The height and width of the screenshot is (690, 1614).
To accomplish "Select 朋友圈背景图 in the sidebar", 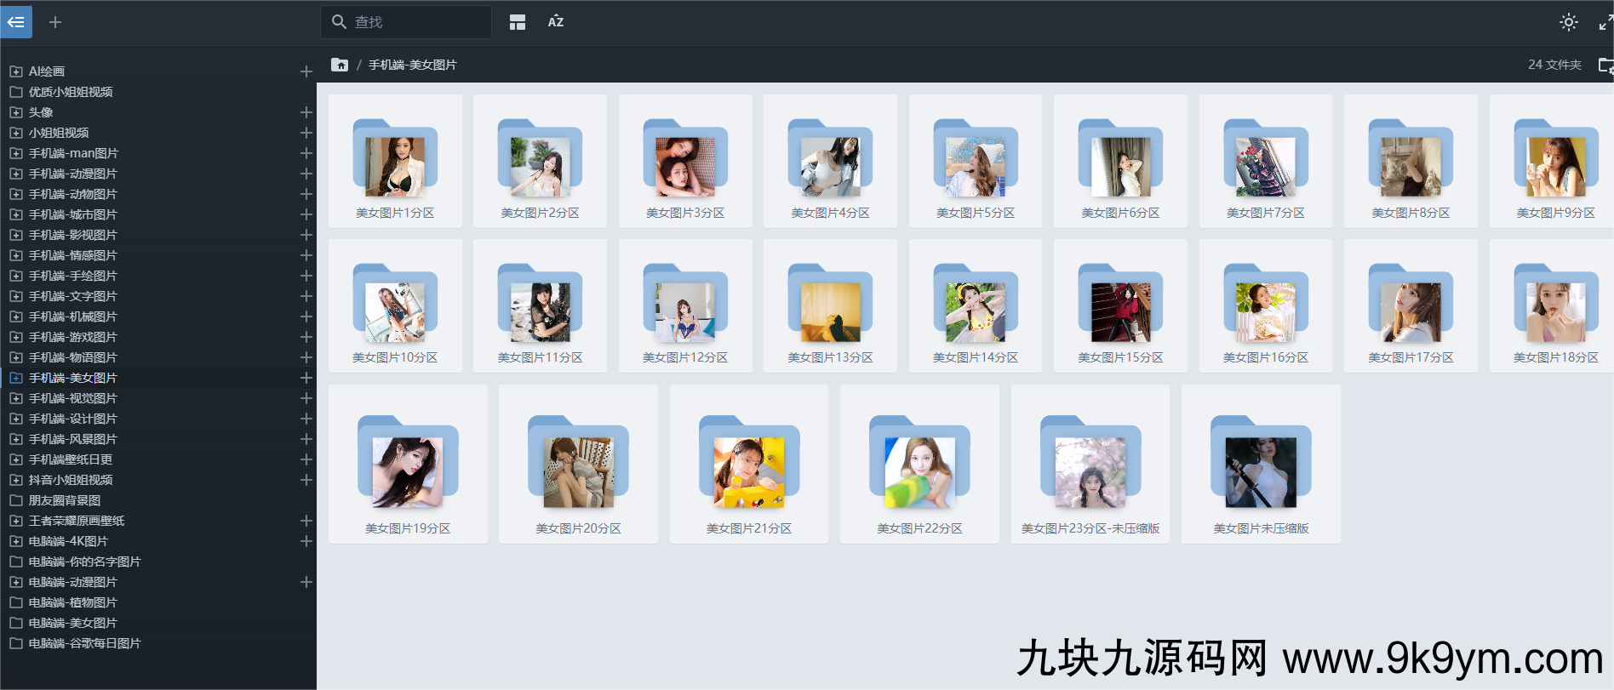I will (65, 500).
